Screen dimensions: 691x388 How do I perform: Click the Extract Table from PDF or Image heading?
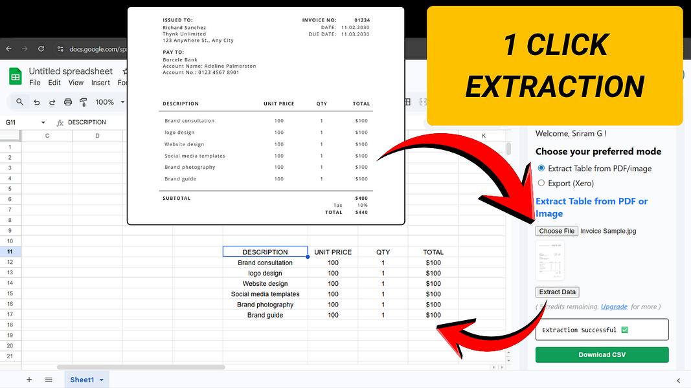coord(591,207)
